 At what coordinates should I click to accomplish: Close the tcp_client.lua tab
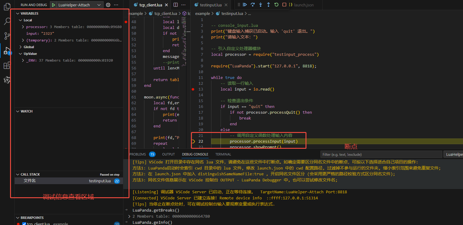tap(166, 5)
